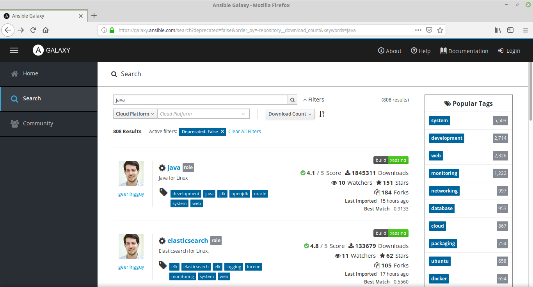Click build passing badge for java
Viewport: 533px width, 287px height.
391,160
